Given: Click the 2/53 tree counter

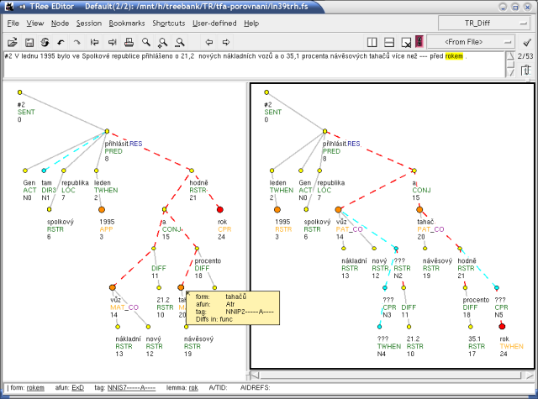Looking at the screenshot, I should (x=525, y=56).
